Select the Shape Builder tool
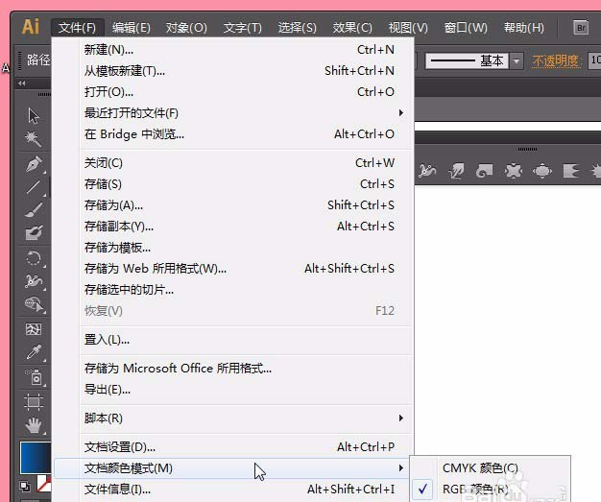Viewport: 601px width, 502px height. (34, 304)
